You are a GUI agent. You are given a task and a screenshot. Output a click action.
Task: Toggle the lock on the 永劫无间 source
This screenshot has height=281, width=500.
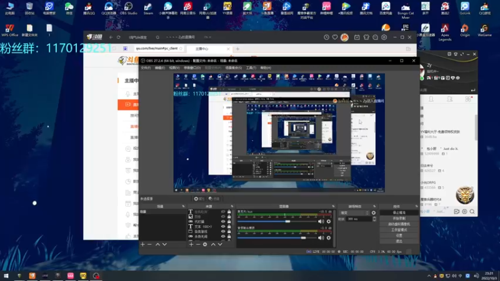[x=229, y=237]
